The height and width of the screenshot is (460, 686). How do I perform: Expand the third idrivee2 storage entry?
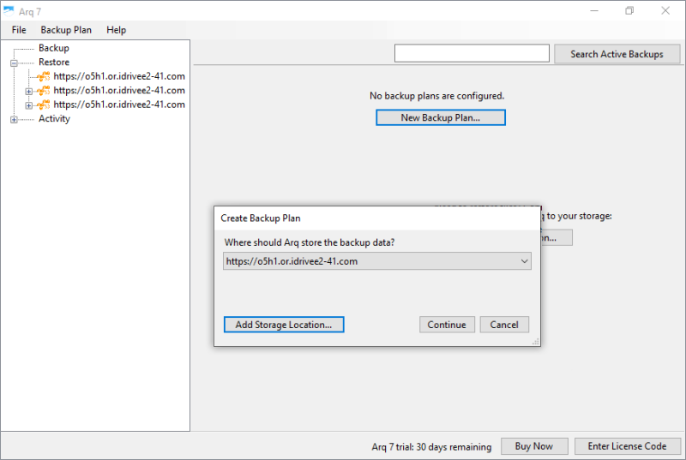coord(29,105)
